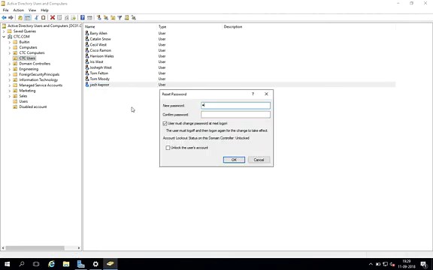The width and height of the screenshot is (433, 270).
Task: Open the Help menu
Action: [x=44, y=10]
